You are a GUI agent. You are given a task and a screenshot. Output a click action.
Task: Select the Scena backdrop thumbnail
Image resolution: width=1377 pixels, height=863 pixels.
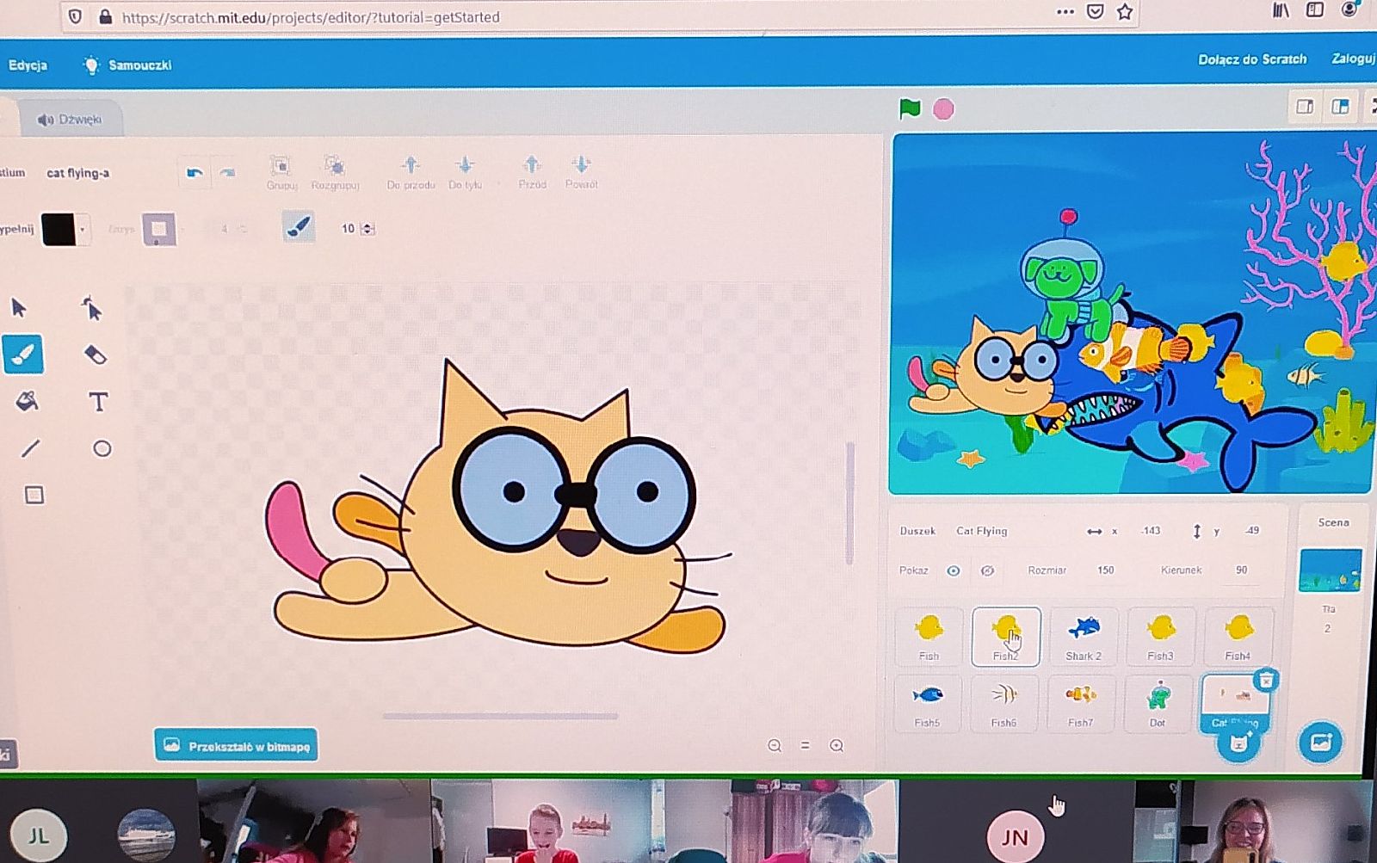(x=1330, y=570)
